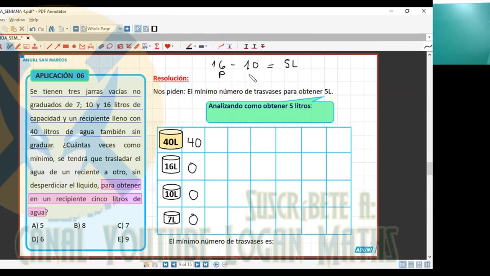490x276 pixels.
Task: Go to the previous page
Action: (x=173, y=264)
